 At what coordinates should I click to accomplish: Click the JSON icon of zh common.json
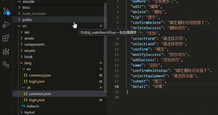click(x=26, y=94)
